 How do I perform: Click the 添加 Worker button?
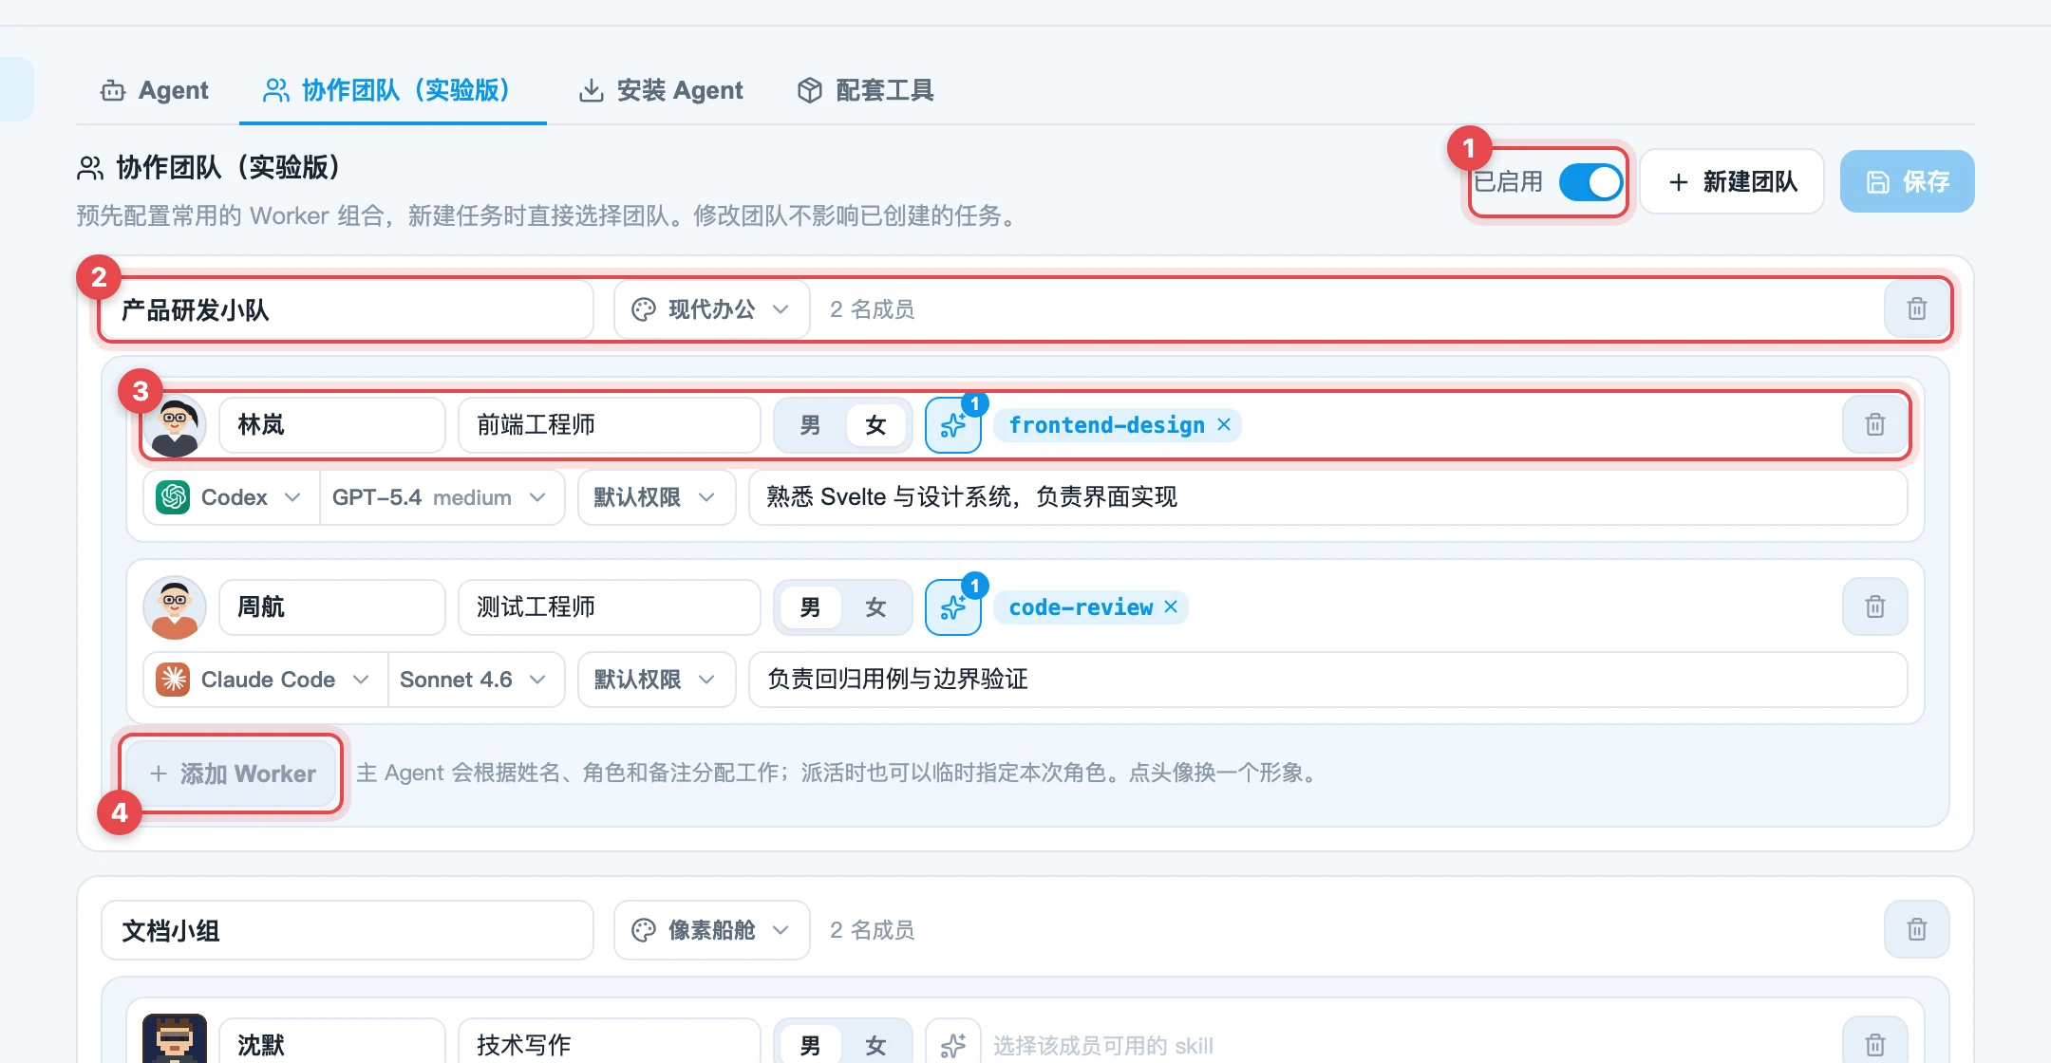click(232, 774)
